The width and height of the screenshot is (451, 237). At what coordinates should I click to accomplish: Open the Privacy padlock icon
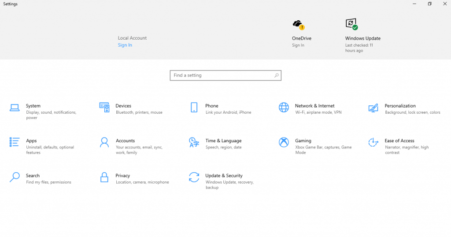tap(104, 177)
